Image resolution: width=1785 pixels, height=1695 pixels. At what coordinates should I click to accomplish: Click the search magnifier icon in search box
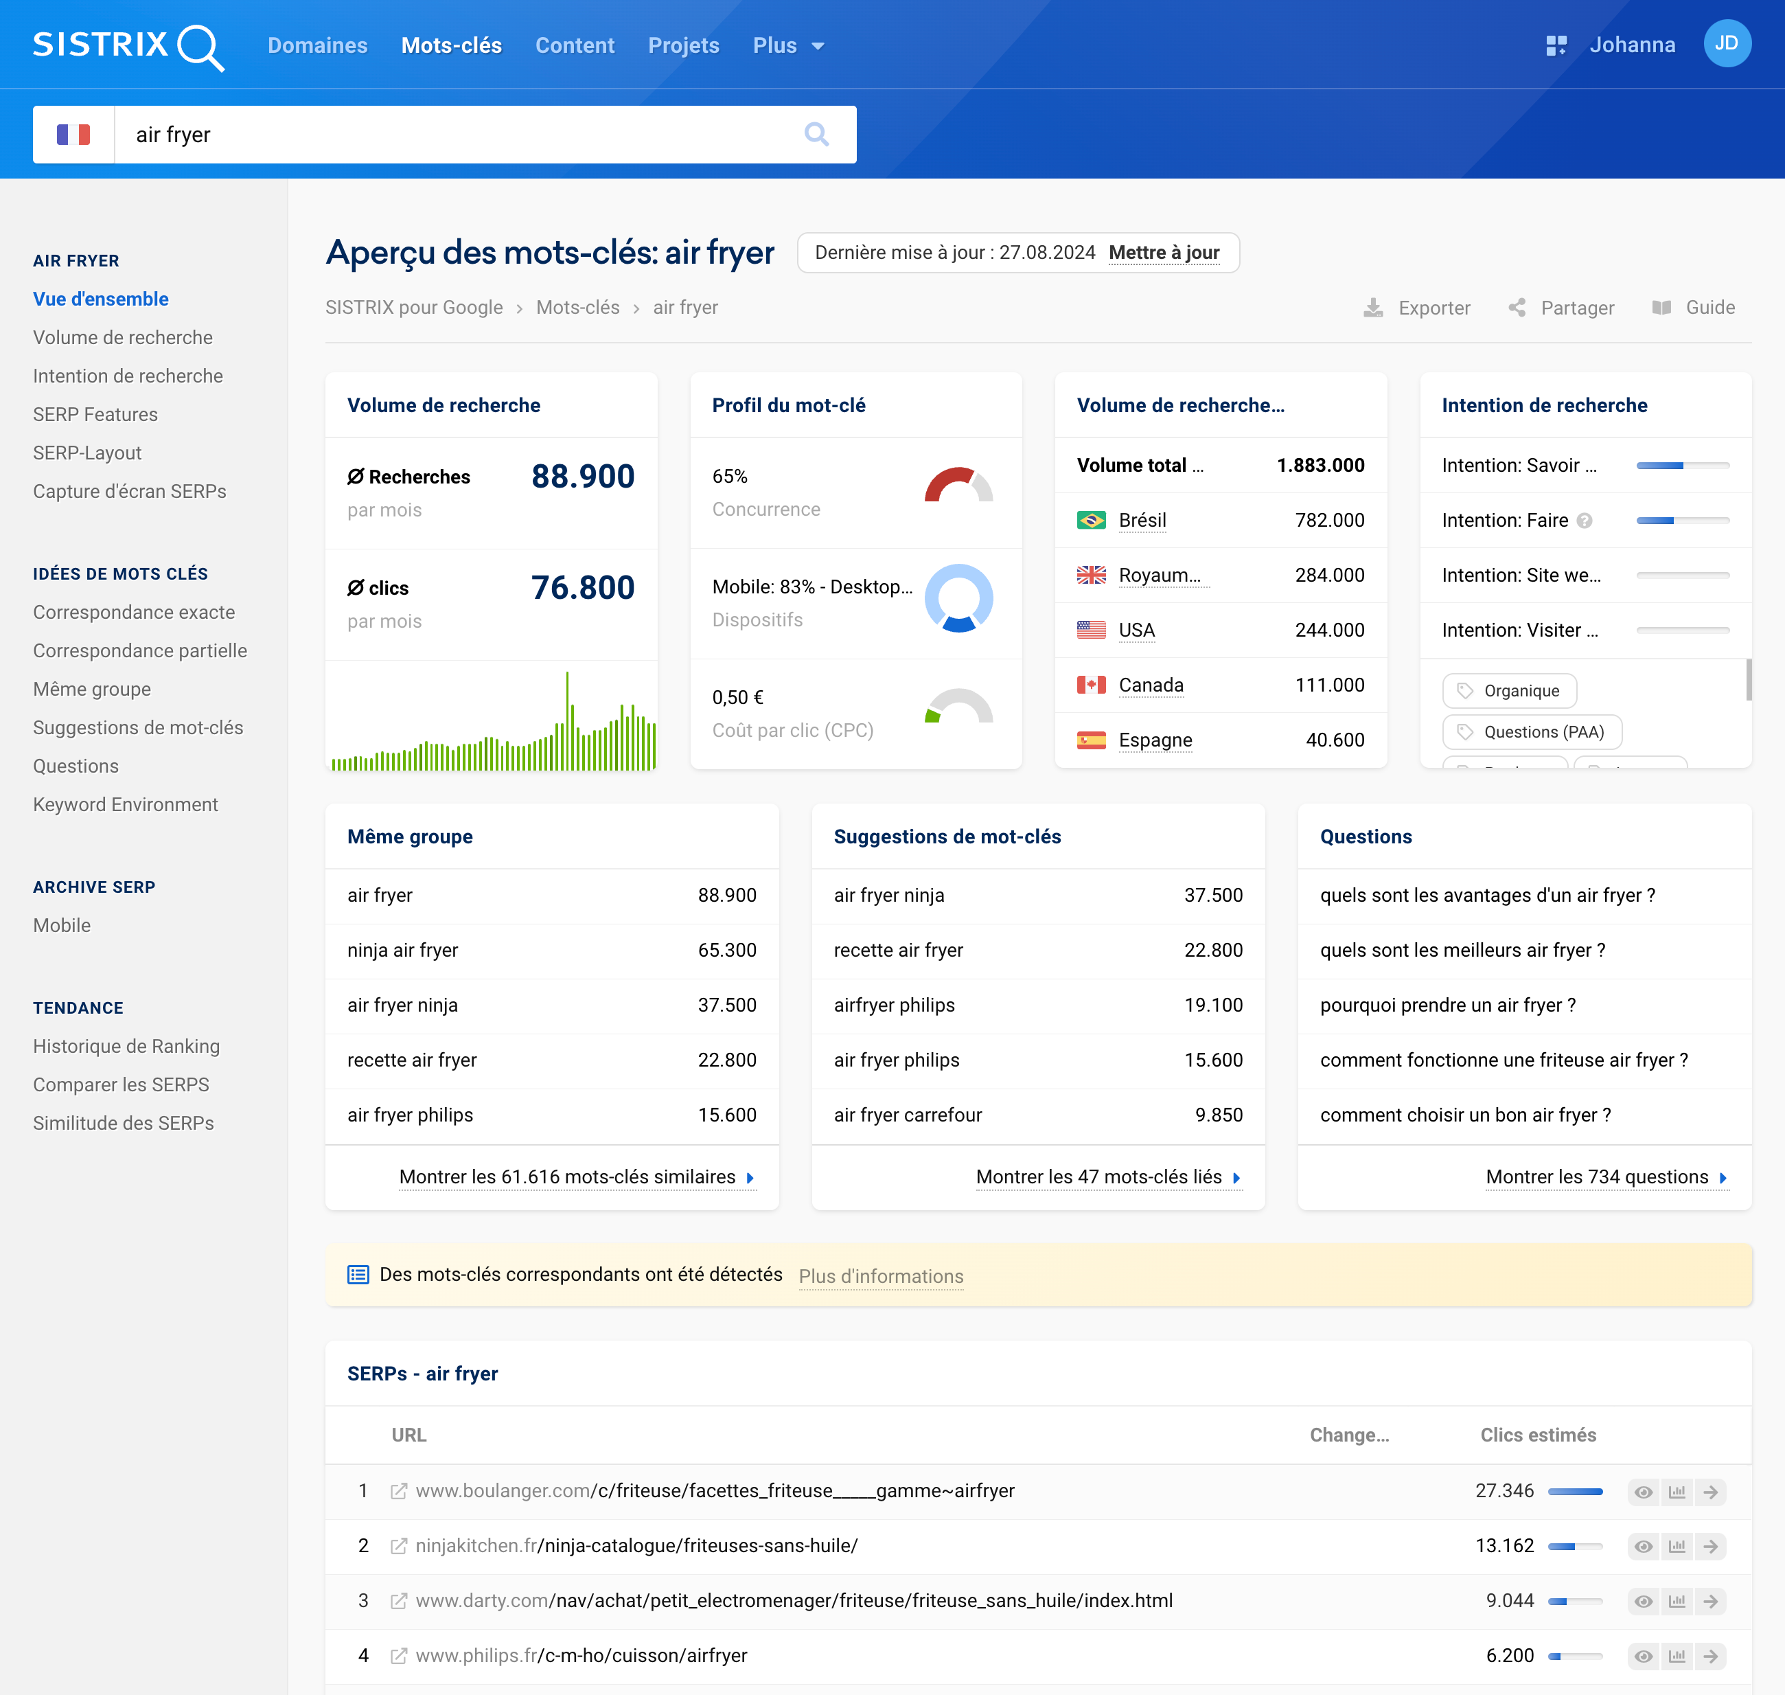pos(816,135)
